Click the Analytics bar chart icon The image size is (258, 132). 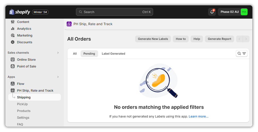(13, 29)
